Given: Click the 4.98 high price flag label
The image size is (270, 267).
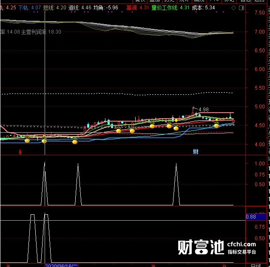Looking at the screenshot, I should pyautogui.click(x=204, y=110).
